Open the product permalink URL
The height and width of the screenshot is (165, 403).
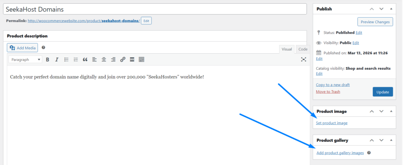pos(84,21)
